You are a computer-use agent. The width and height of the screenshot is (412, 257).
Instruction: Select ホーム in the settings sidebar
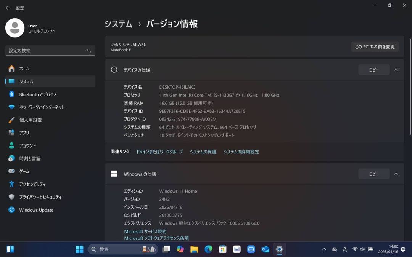pyautogui.click(x=24, y=69)
